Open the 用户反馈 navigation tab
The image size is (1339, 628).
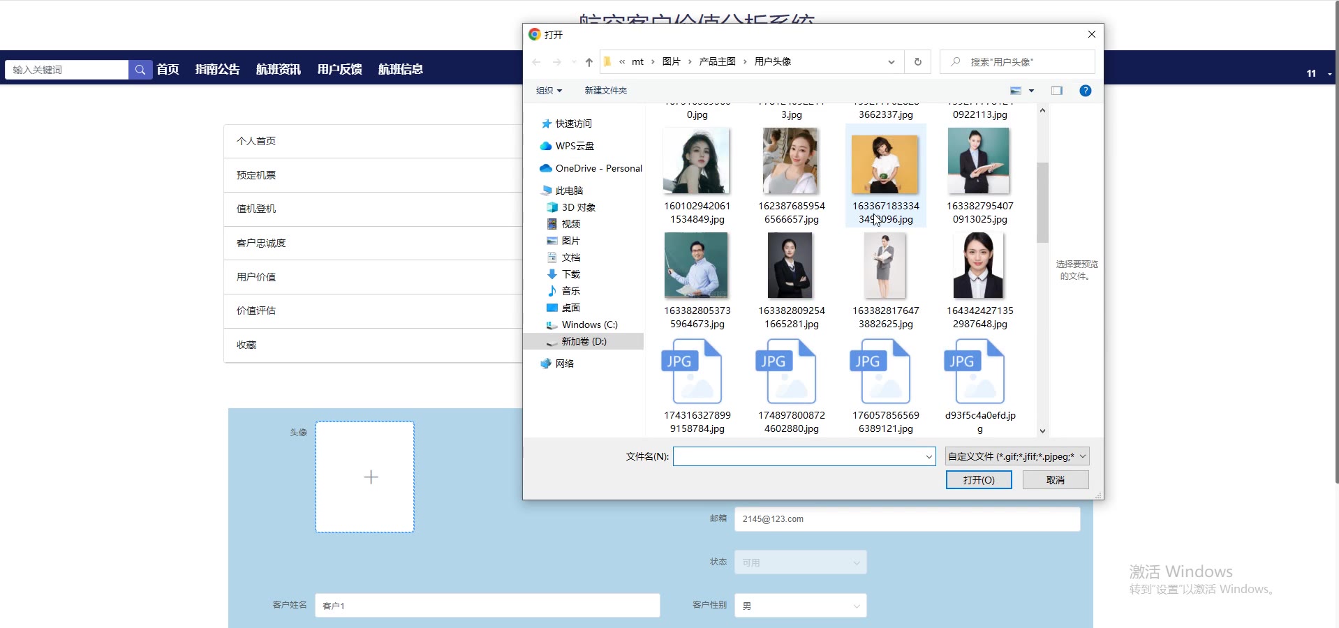(339, 69)
